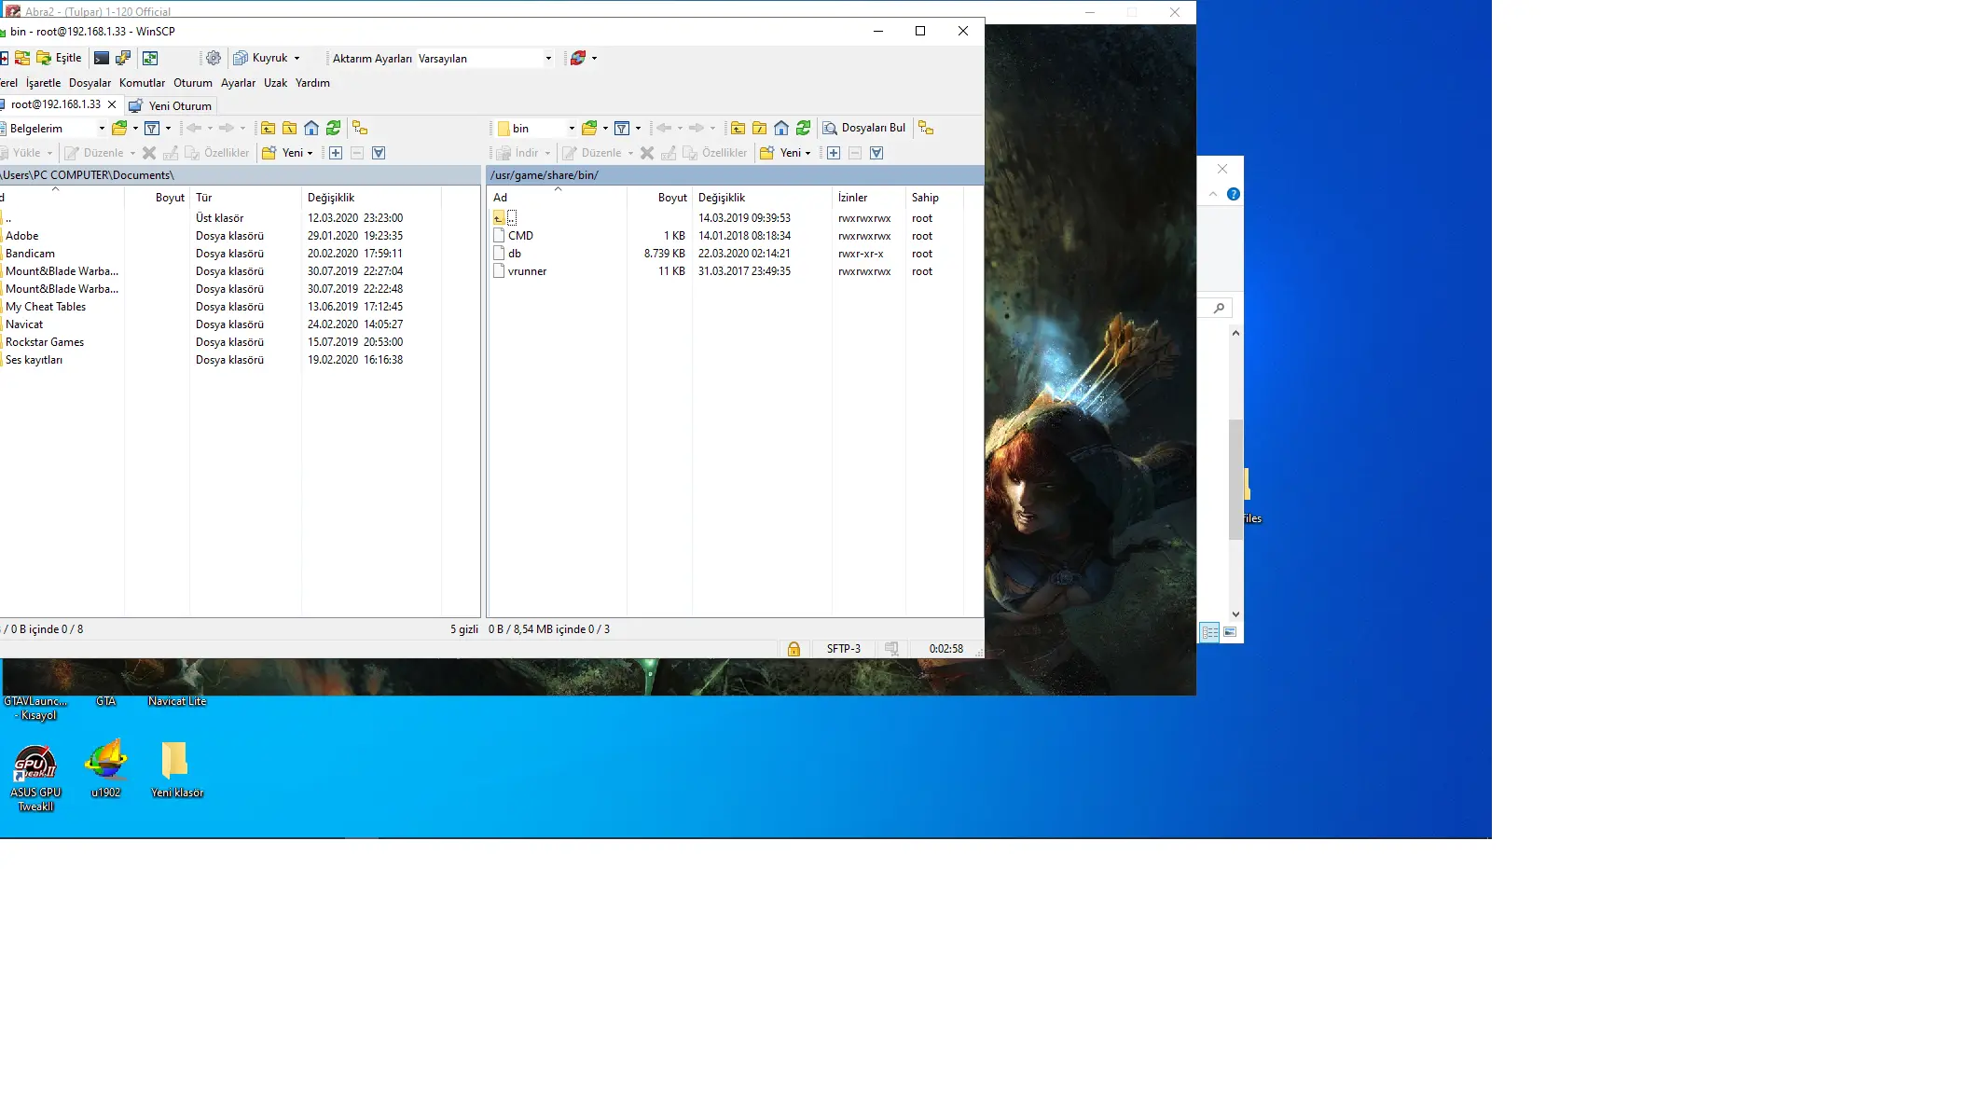Open preferences gear icon
The height and width of the screenshot is (1117, 1987).
point(214,58)
